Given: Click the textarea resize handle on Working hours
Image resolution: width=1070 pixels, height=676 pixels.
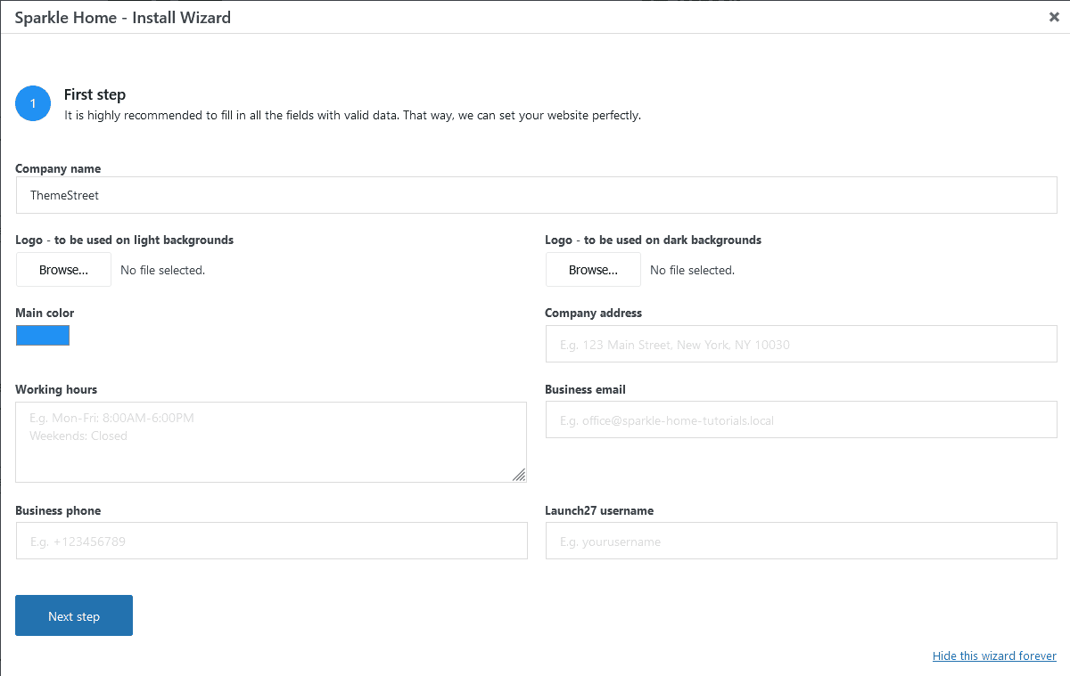Looking at the screenshot, I should click(x=519, y=476).
